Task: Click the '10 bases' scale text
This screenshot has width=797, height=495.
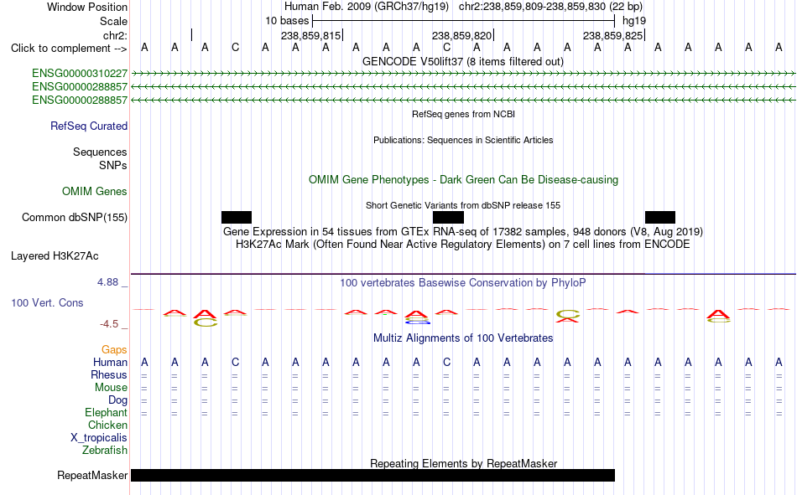Action: (x=287, y=21)
